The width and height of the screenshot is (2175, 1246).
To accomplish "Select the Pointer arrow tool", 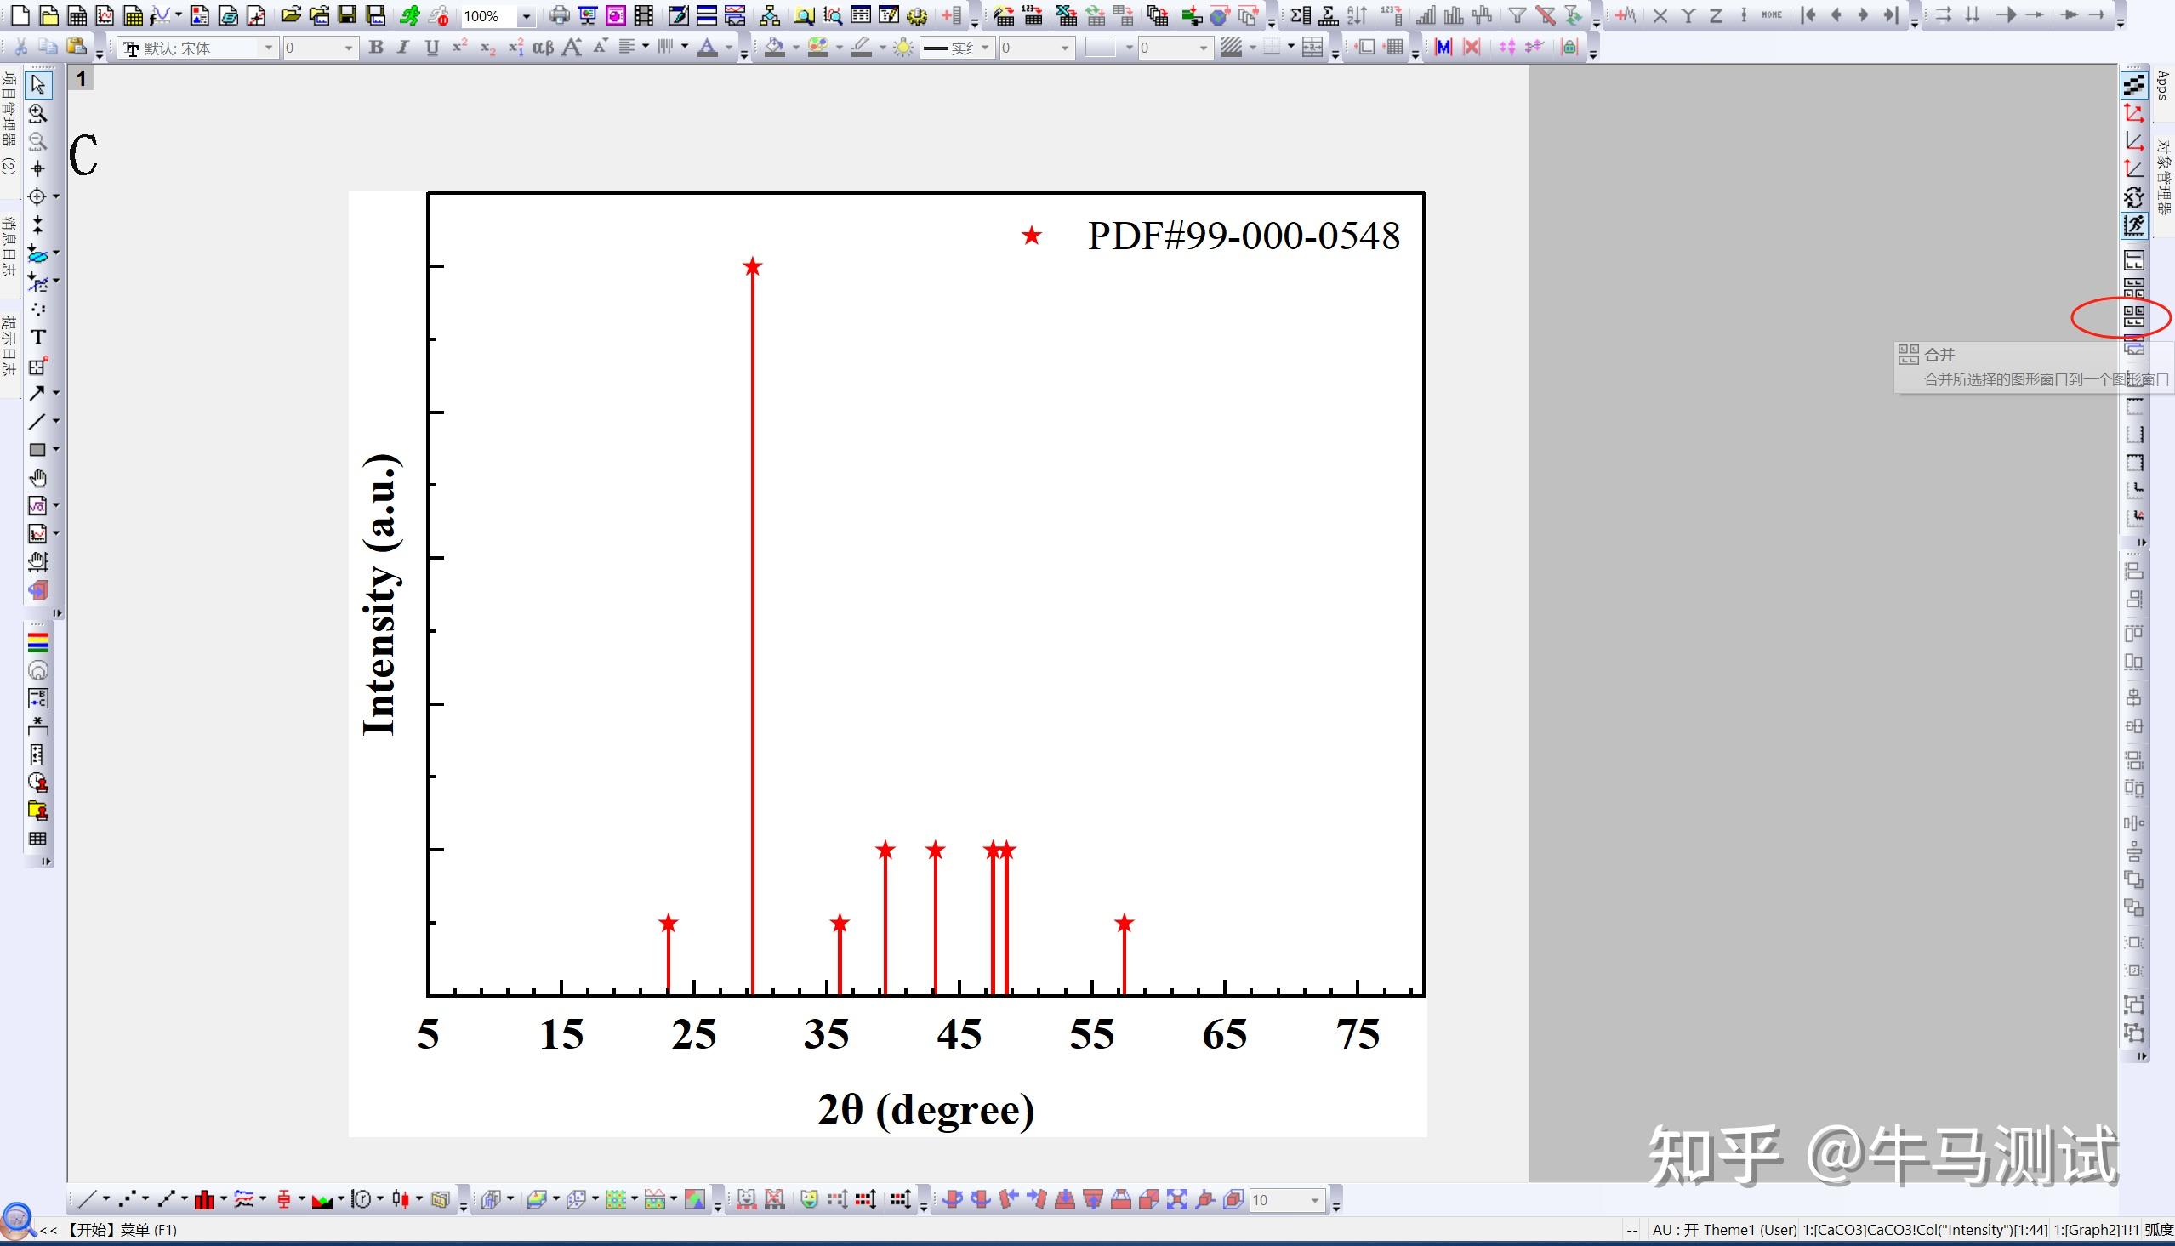I will click(37, 85).
